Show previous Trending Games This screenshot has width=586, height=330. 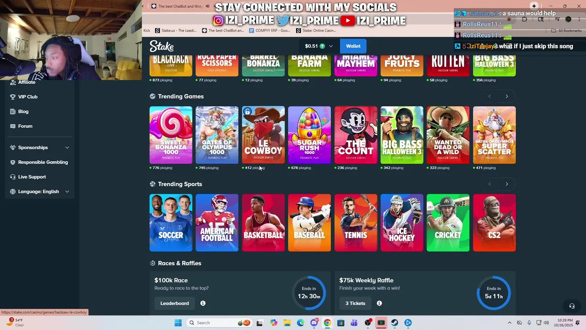pyautogui.click(x=489, y=96)
